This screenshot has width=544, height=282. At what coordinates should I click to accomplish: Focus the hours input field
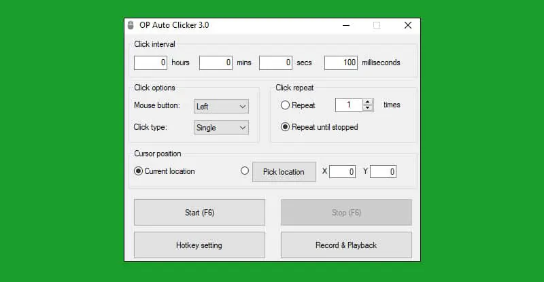click(150, 63)
